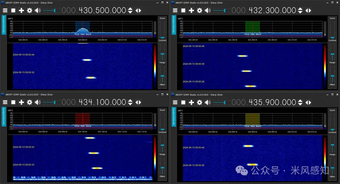Adjust Zoom slider in 434.100 window
Image resolution: width=340 pixels, height=184 pixels.
coord(162,121)
